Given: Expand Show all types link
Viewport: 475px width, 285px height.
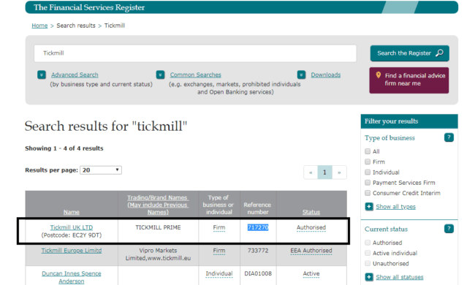Looking at the screenshot, I should [395, 207].
